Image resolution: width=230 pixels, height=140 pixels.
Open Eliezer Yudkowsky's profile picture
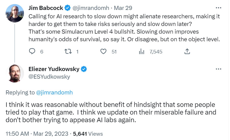point(15,73)
